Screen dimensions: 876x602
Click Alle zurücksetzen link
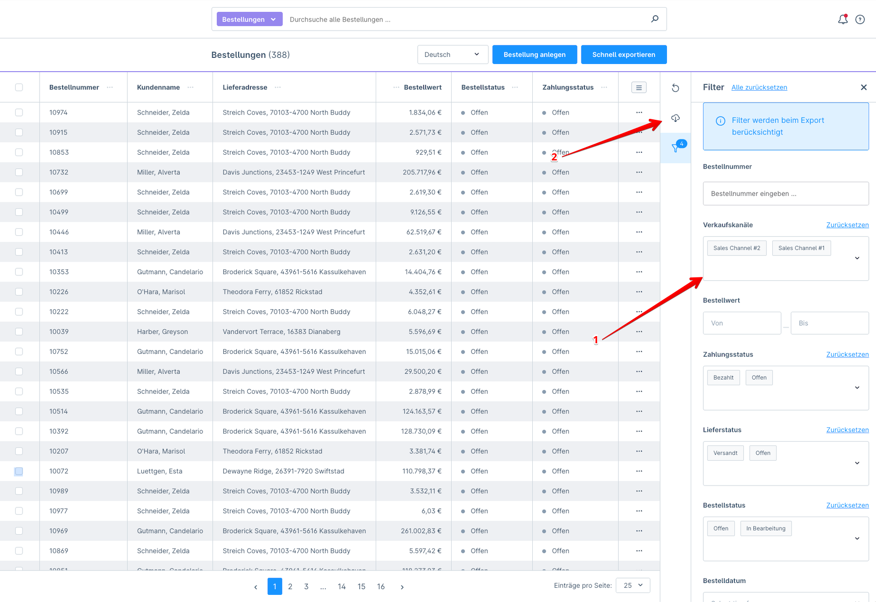pos(759,87)
